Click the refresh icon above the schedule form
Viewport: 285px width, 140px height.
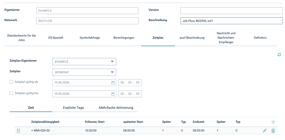[279, 55]
